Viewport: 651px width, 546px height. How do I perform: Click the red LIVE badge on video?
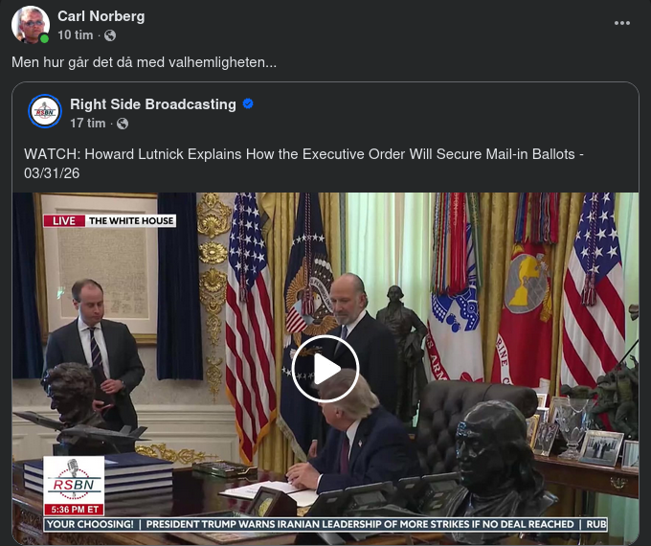[x=64, y=220]
